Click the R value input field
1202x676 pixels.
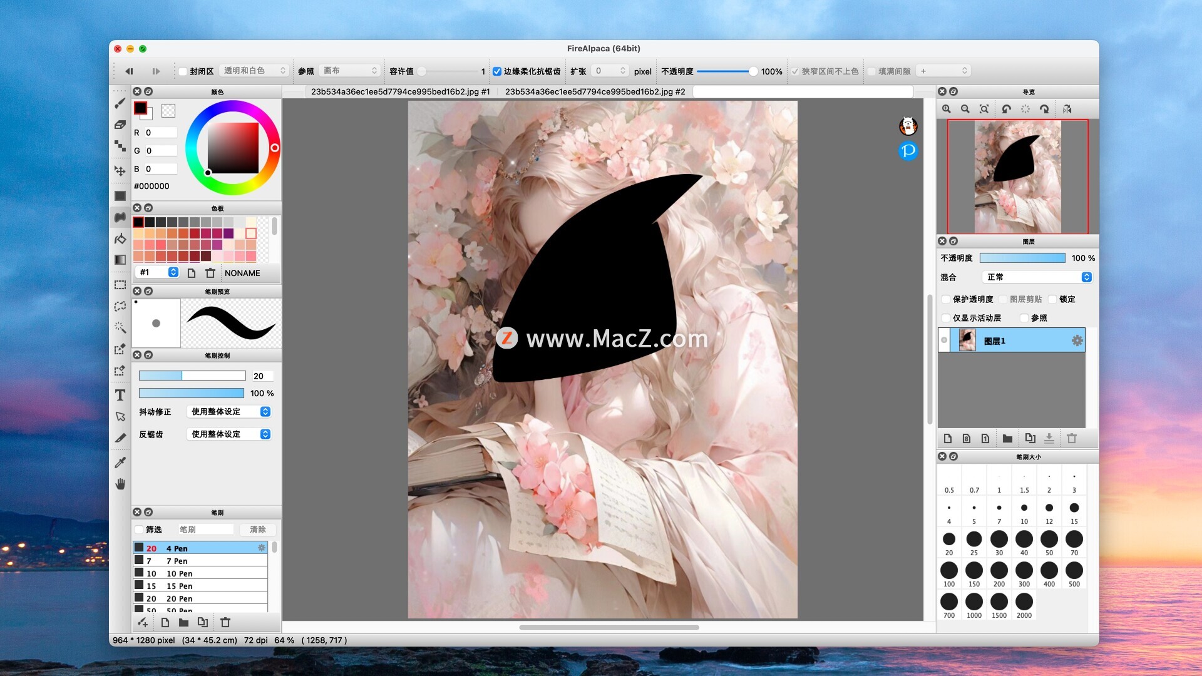(x=161, y=133)
